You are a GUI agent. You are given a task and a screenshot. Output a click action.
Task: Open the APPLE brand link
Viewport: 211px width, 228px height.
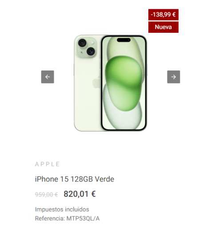click(48, 164)
